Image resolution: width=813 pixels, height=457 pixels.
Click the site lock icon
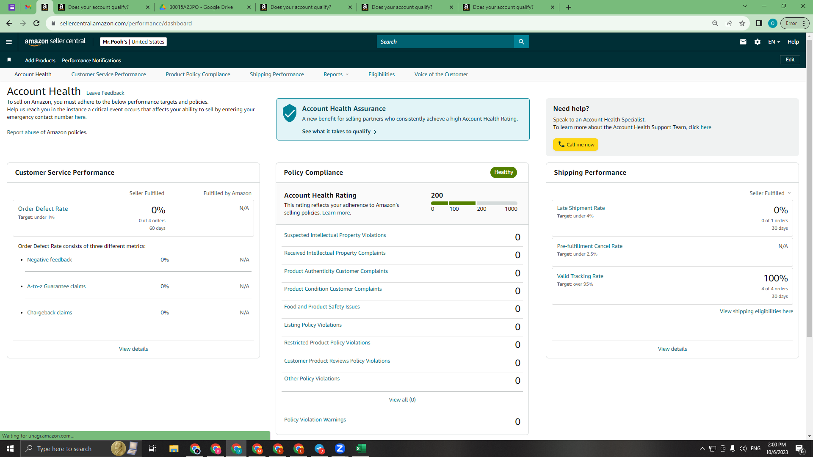point(53,23)
